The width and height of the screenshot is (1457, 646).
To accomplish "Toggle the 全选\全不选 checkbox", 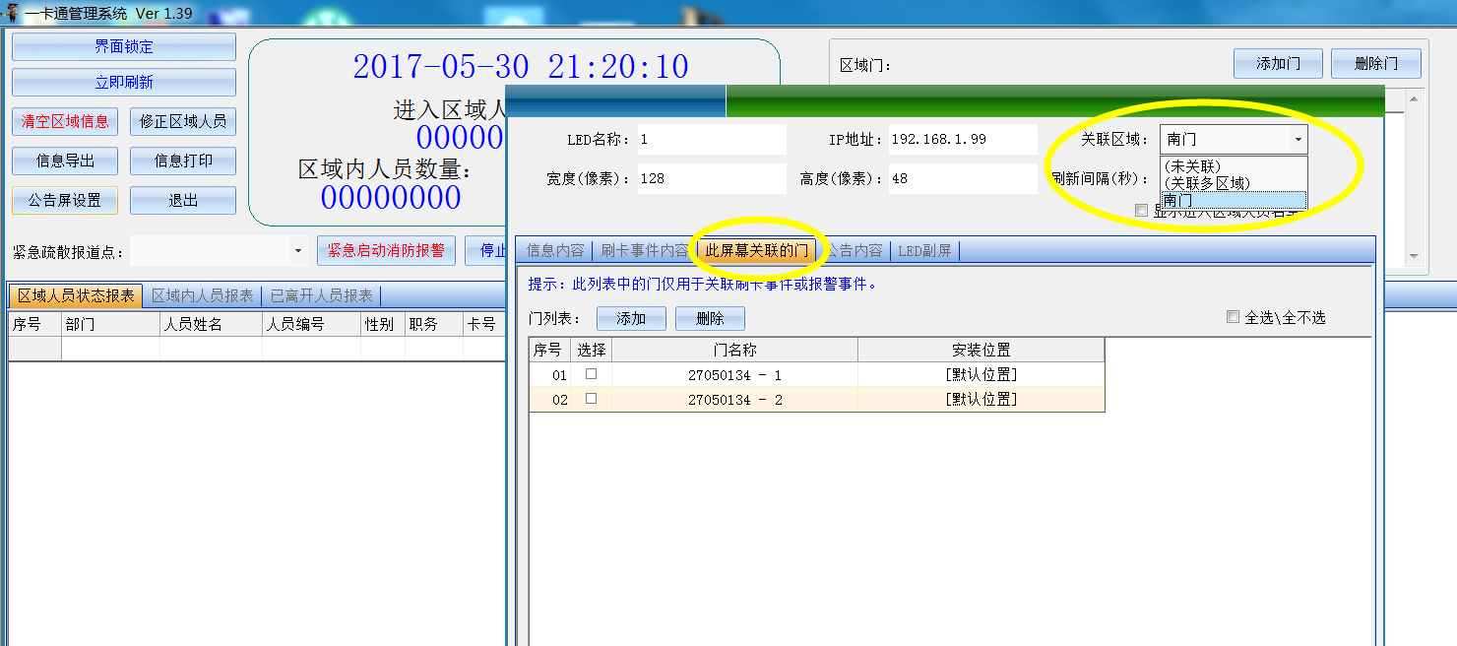I will point(1233,317).
